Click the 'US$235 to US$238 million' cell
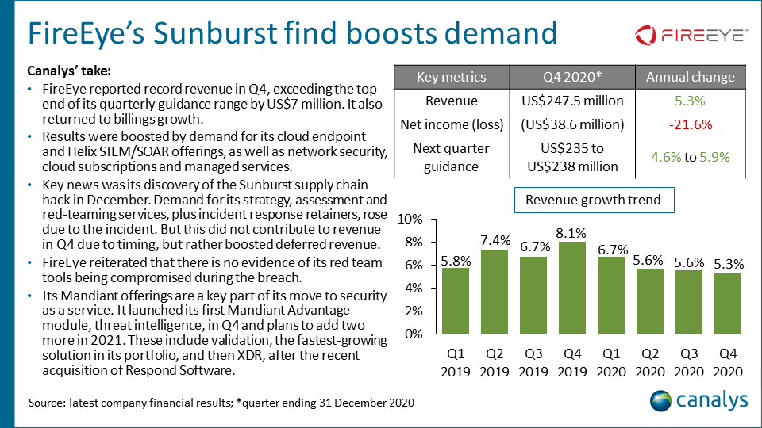This screenshot has width=762, height=428. click(x=572, y=157)
